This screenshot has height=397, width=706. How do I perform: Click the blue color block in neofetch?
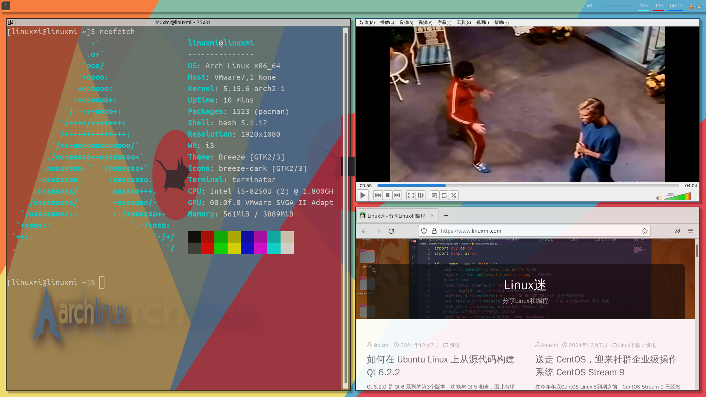(247, 243)
